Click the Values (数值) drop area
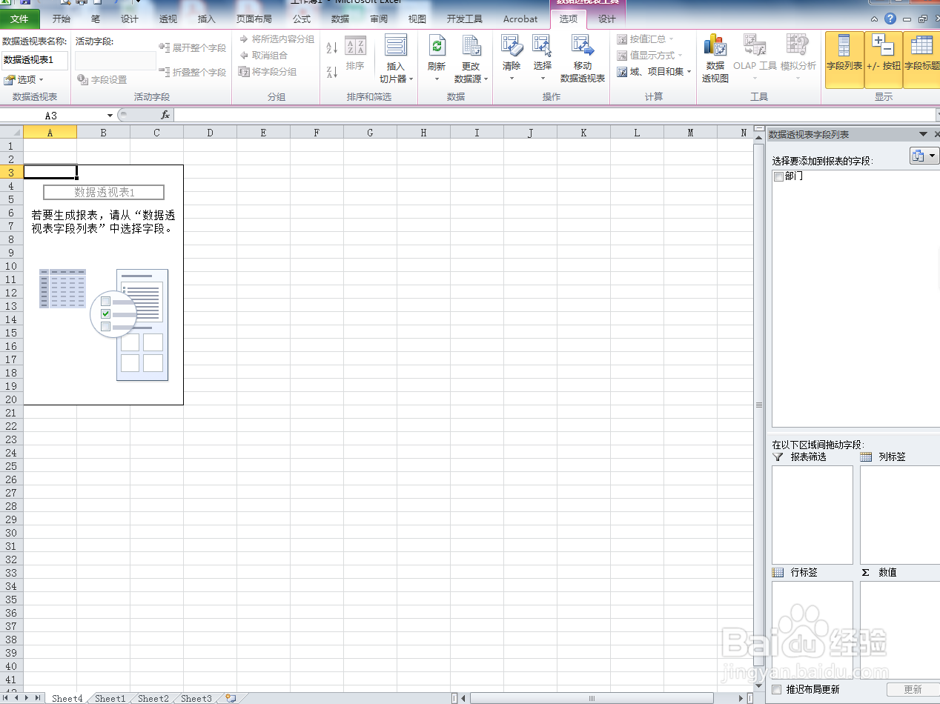This screenshot has height=704, width=940. (x=900, y=630)
